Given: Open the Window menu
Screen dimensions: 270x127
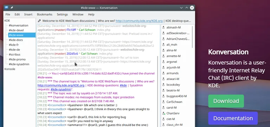Looking at the screenshot, I should point(78,14).
